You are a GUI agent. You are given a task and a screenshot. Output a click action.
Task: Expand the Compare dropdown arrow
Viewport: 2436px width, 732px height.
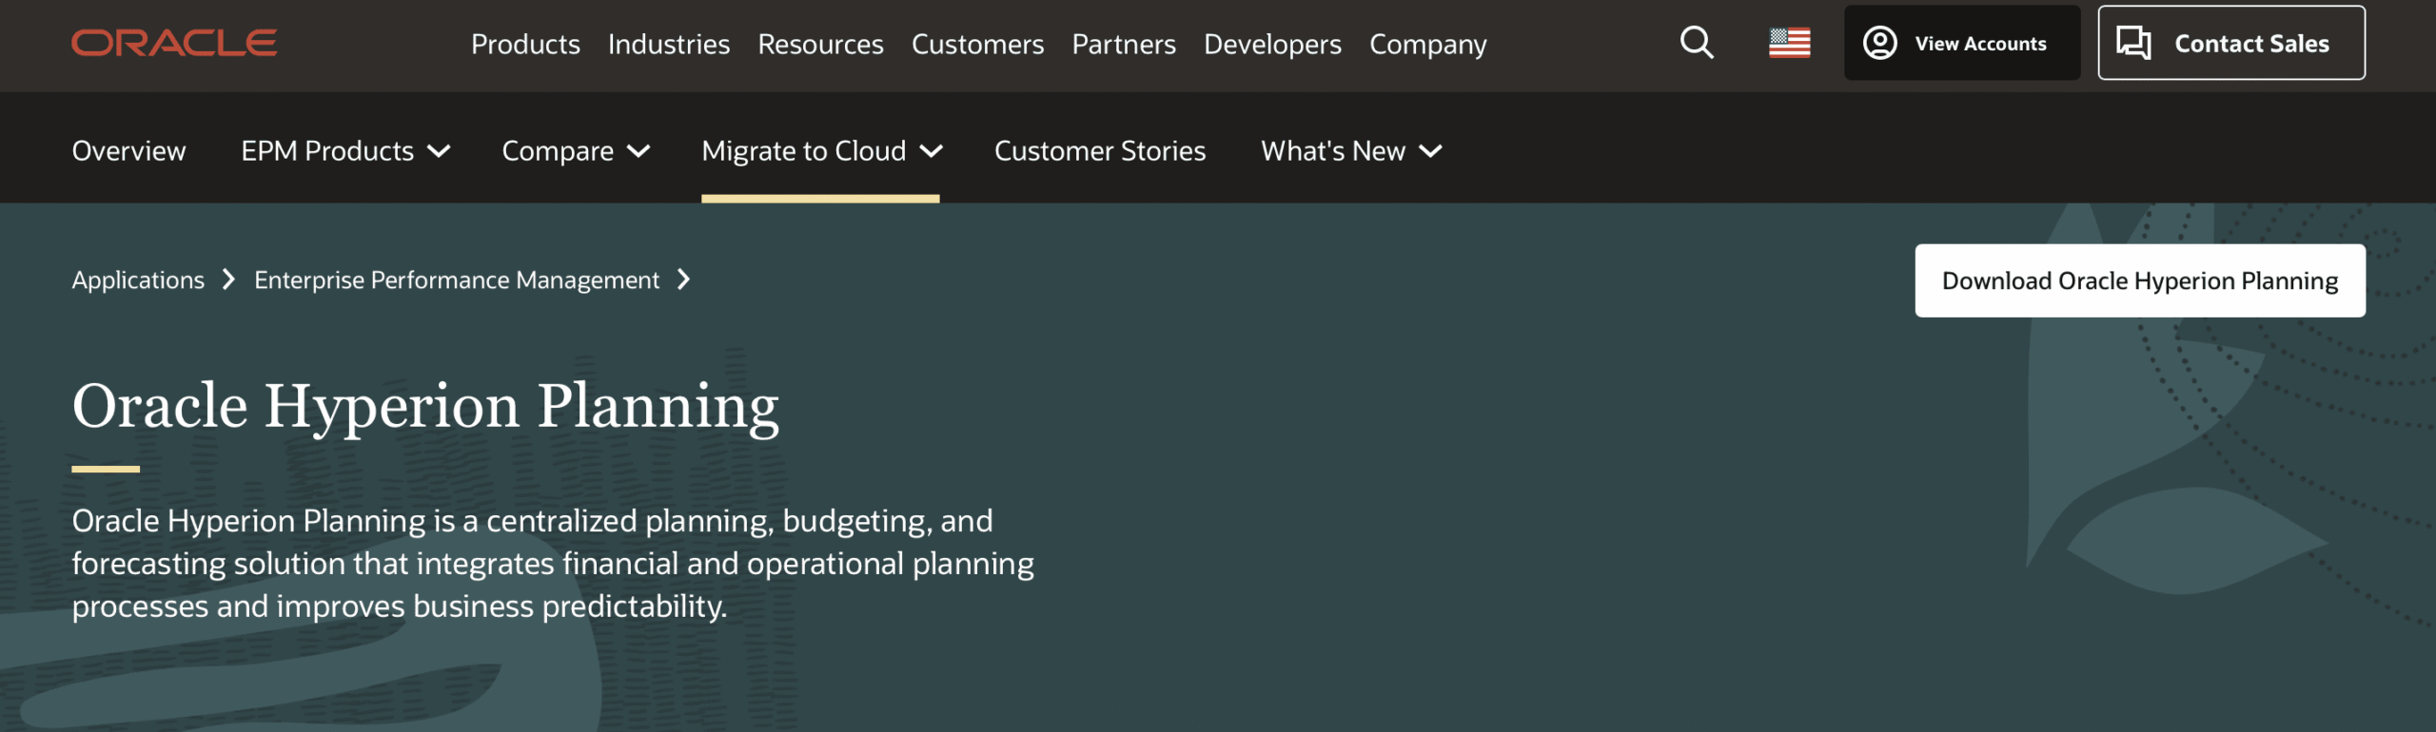pos(638,151)
